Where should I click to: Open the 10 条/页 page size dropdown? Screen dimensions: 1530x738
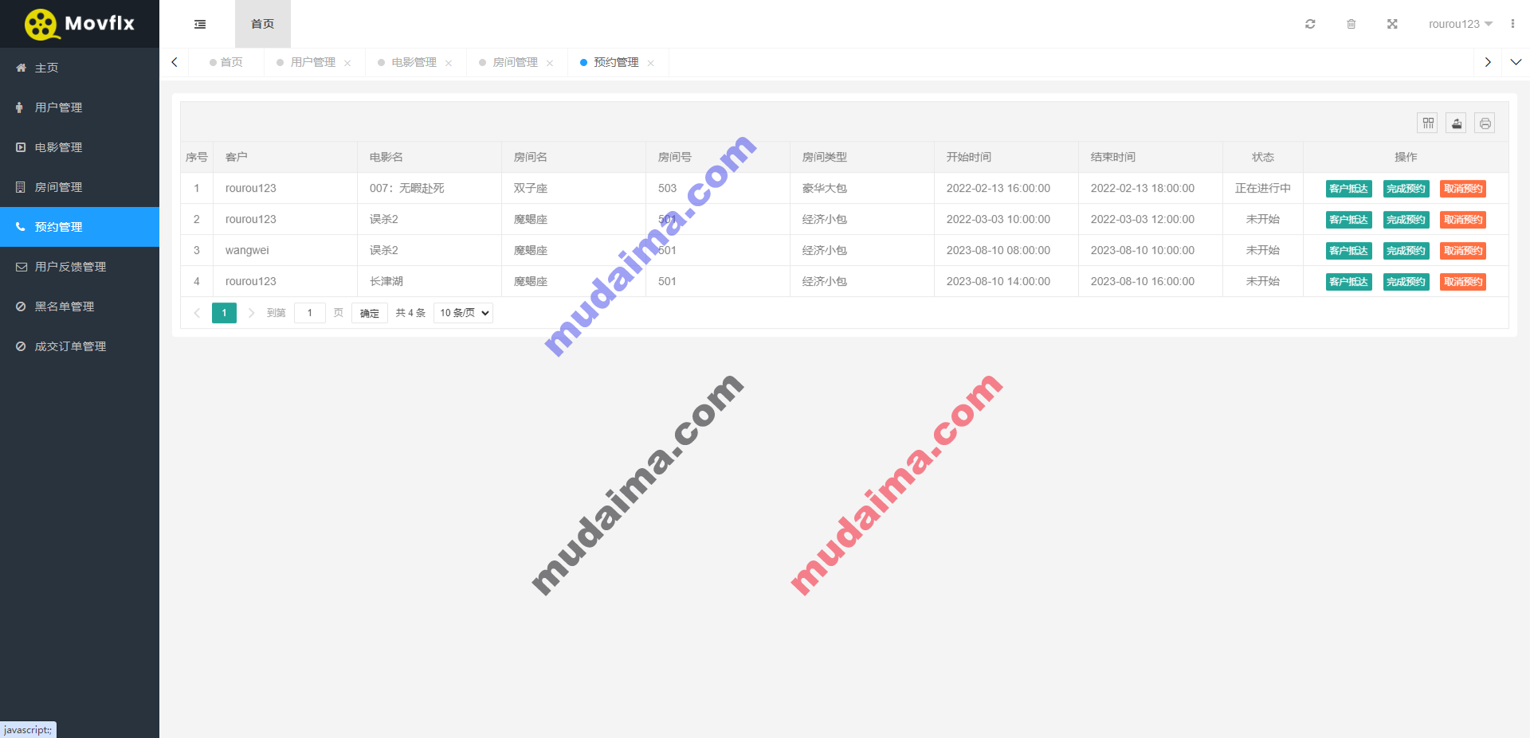[x=463, y=313]
